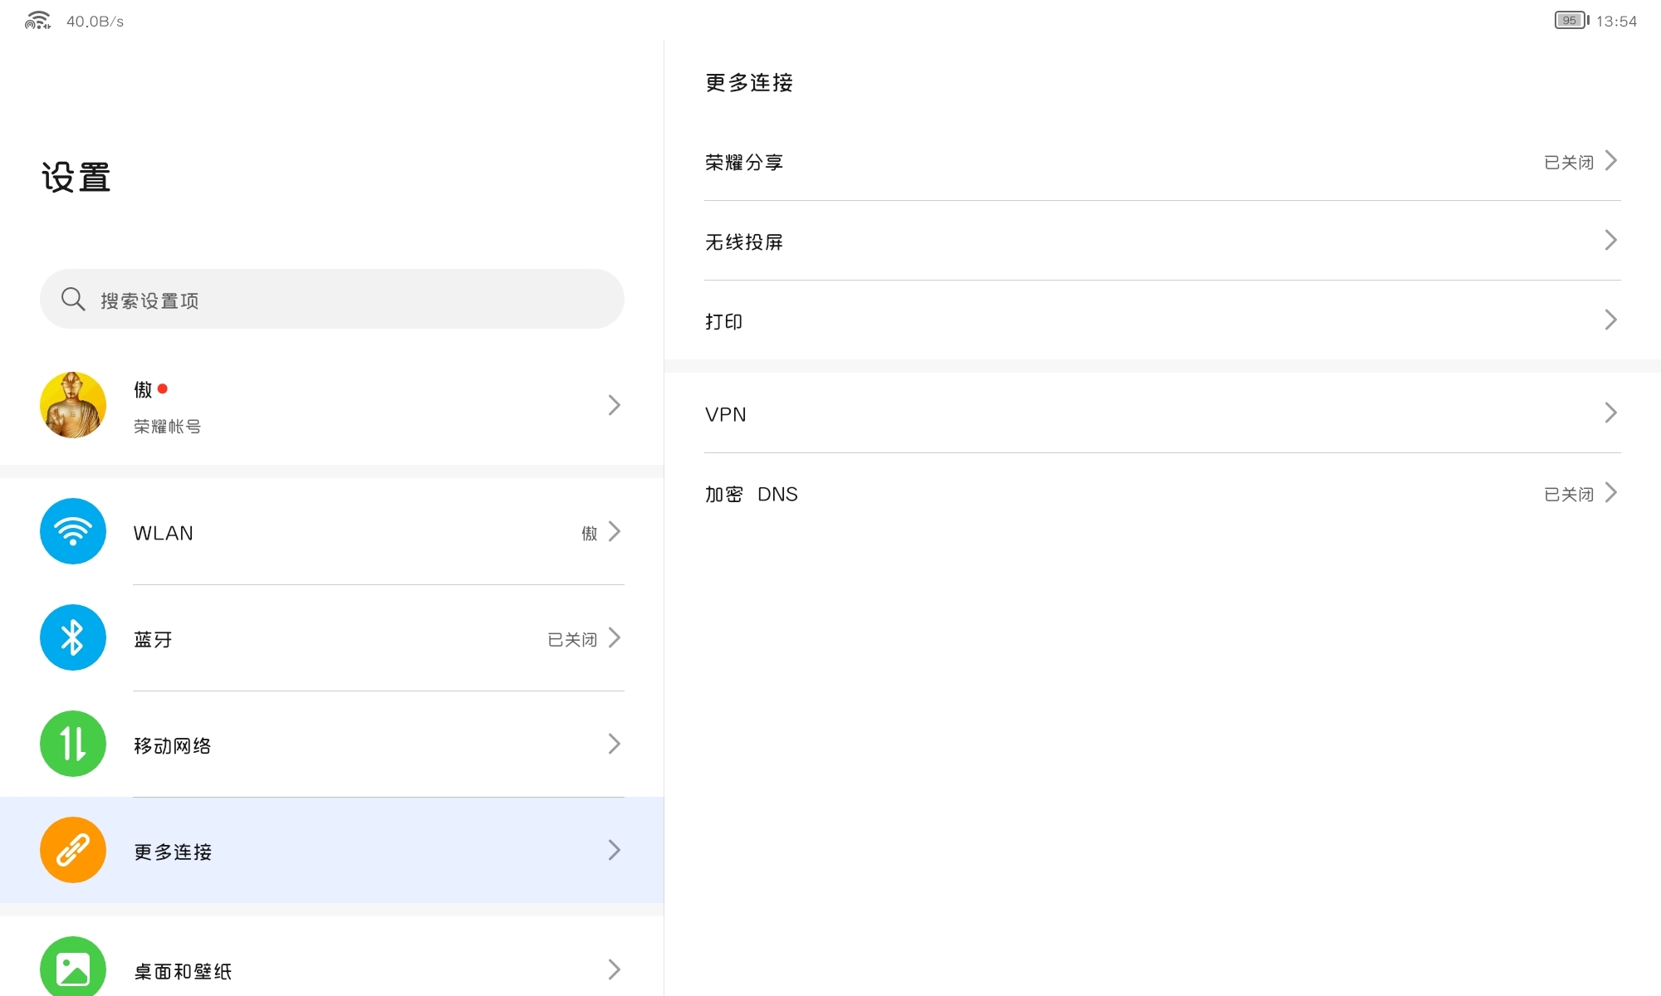Expand the 荣耀分享 chevron arrow
This screenshot has width=1661, height=996.
click(x=1610, y=161)
